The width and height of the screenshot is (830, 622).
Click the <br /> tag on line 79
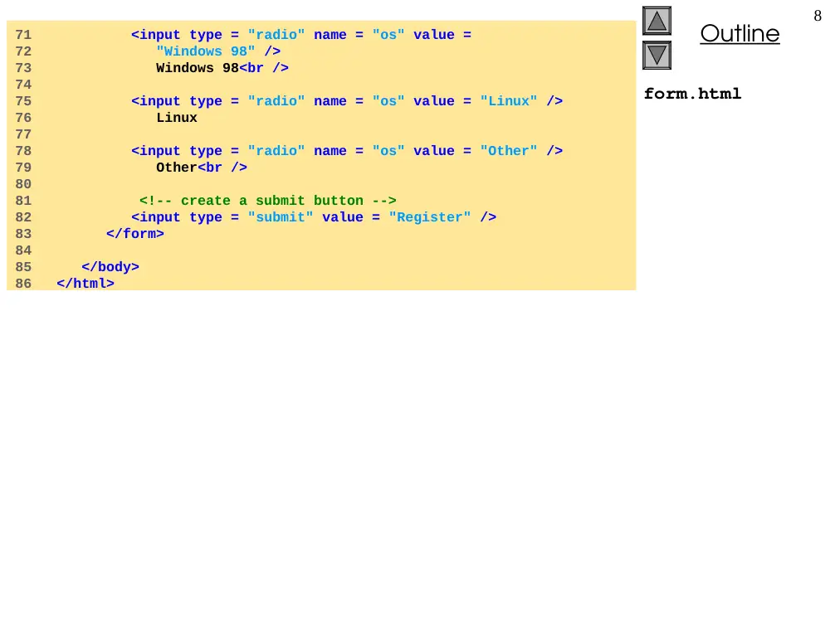pos(222,168)
